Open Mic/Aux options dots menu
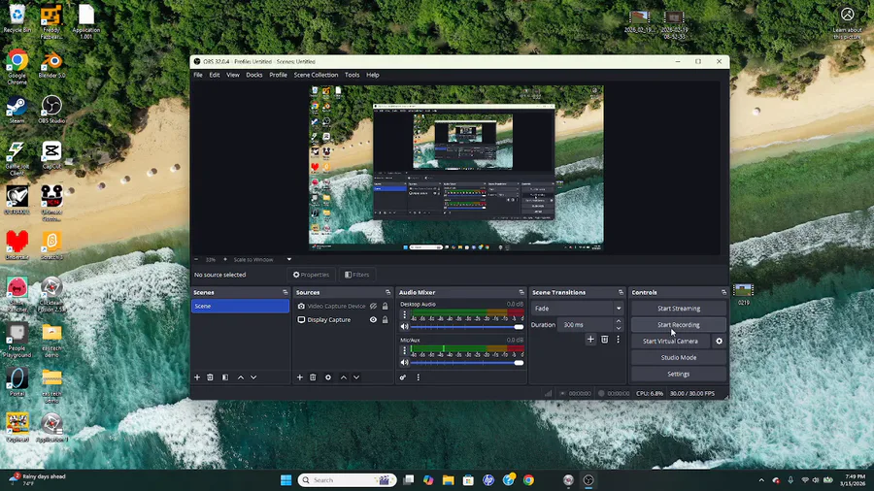 (405, 350)
